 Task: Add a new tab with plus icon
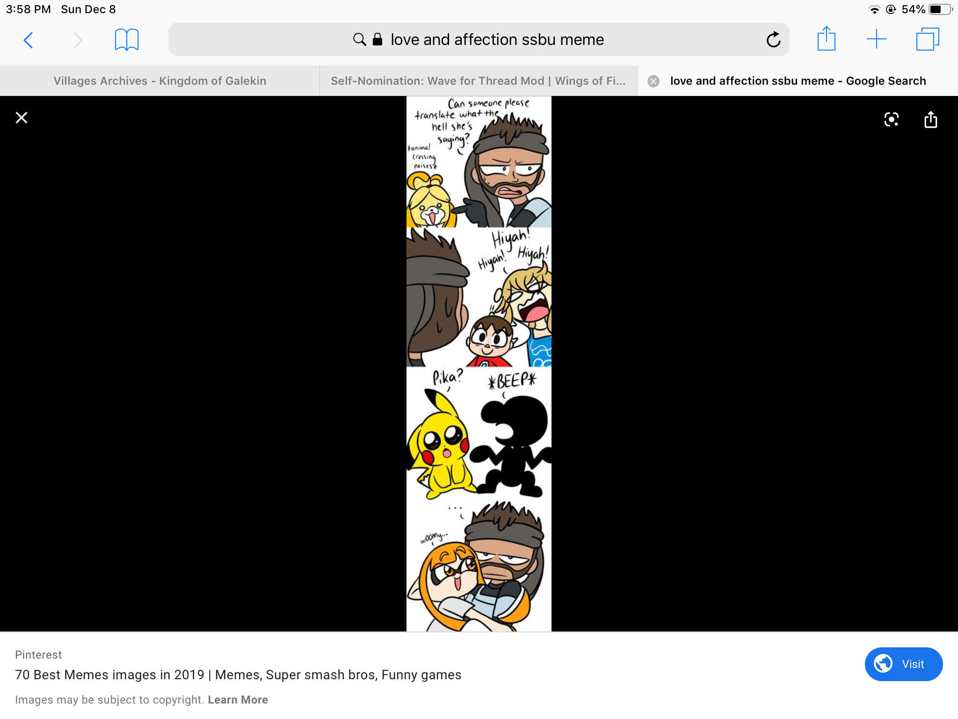[x=877, y=39]
